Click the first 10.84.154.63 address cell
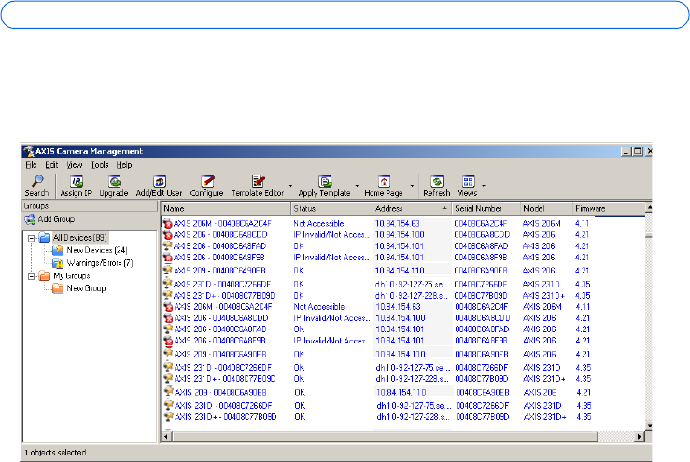Screen dimensions: 690x462 point(398,223)
